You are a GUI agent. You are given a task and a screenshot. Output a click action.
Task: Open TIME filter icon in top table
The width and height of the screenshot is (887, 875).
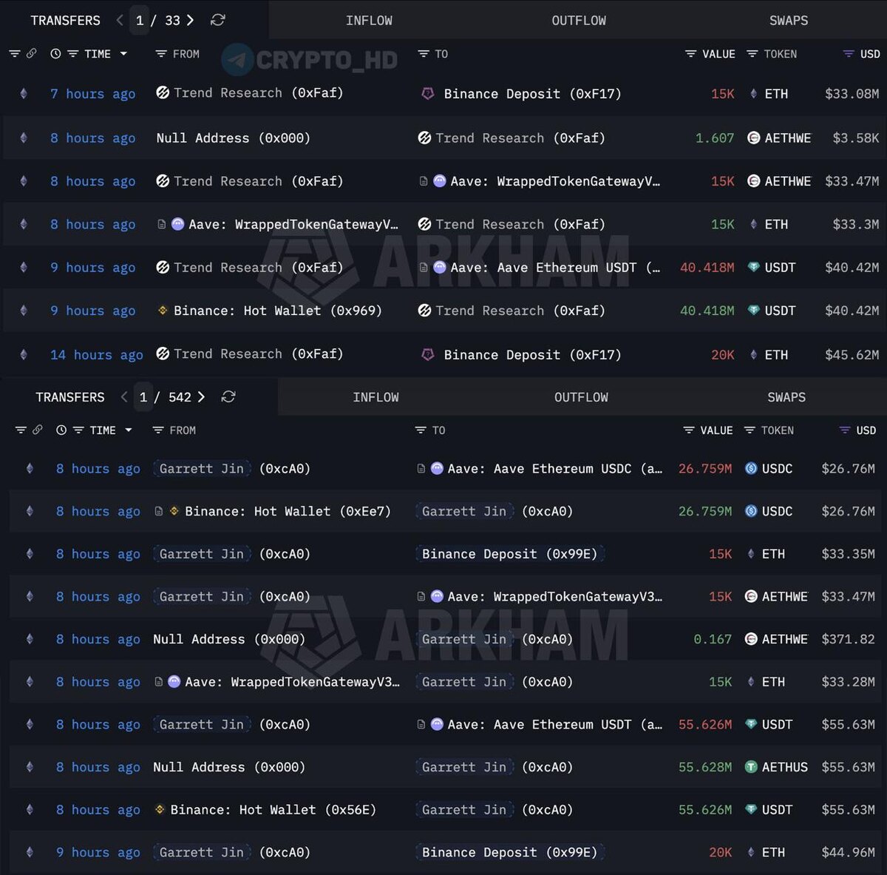click(x=72, y=54)
